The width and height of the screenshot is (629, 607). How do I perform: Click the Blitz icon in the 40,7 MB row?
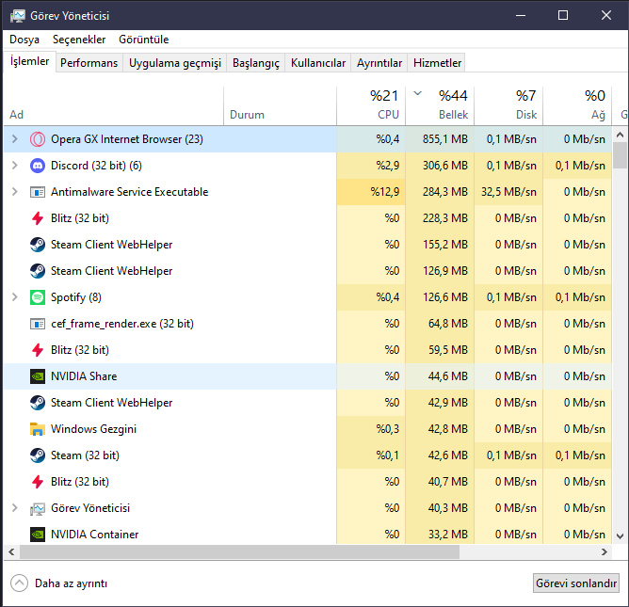coord(38,482)
